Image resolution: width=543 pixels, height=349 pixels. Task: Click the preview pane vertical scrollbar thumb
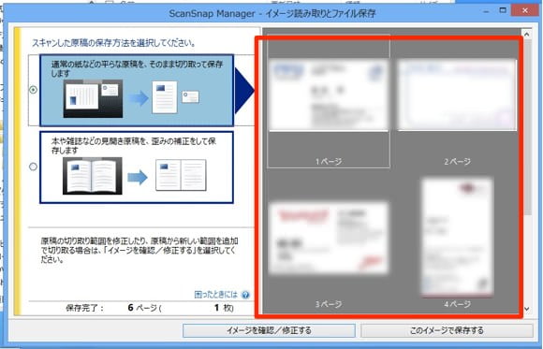[527, 126]
